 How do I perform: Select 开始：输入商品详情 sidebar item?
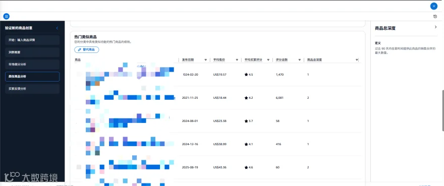click(32, 40)
